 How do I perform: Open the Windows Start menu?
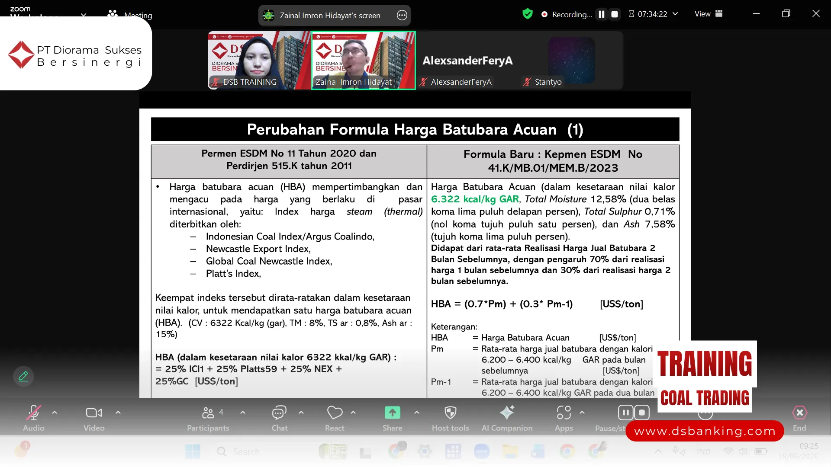pos(193,452)
